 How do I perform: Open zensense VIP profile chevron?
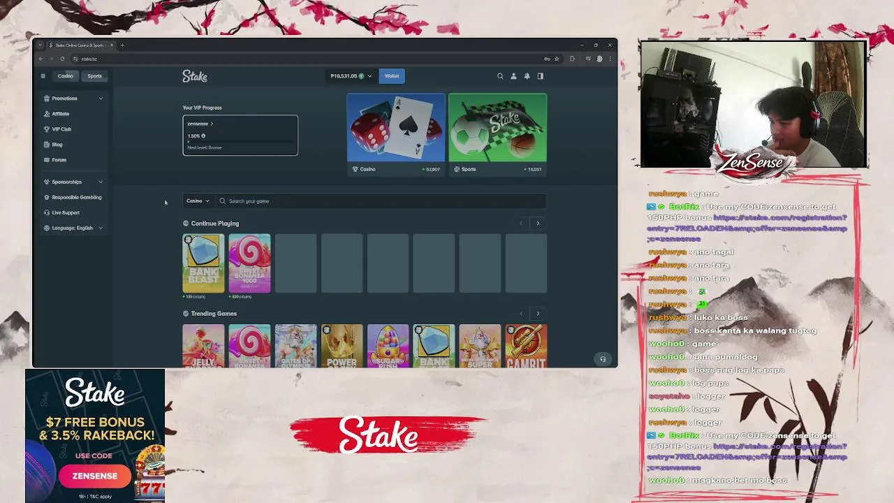click(212, 124)
